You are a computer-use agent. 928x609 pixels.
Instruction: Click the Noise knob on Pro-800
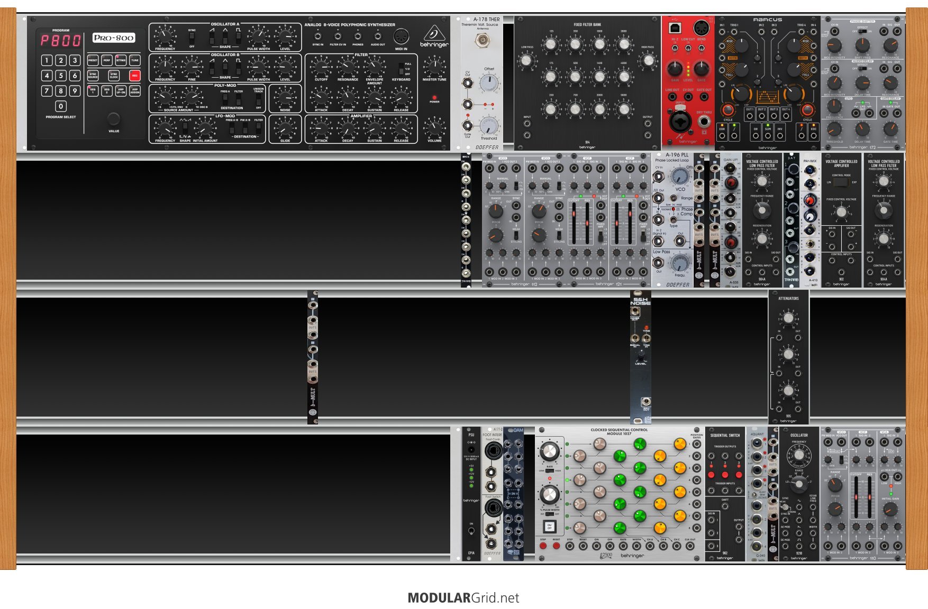point(285,97)
